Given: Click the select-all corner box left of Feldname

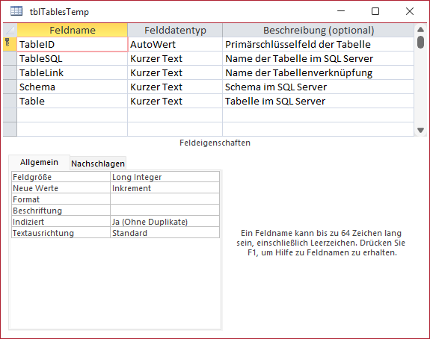Looking at the screenshot, I should click(10, 30).
